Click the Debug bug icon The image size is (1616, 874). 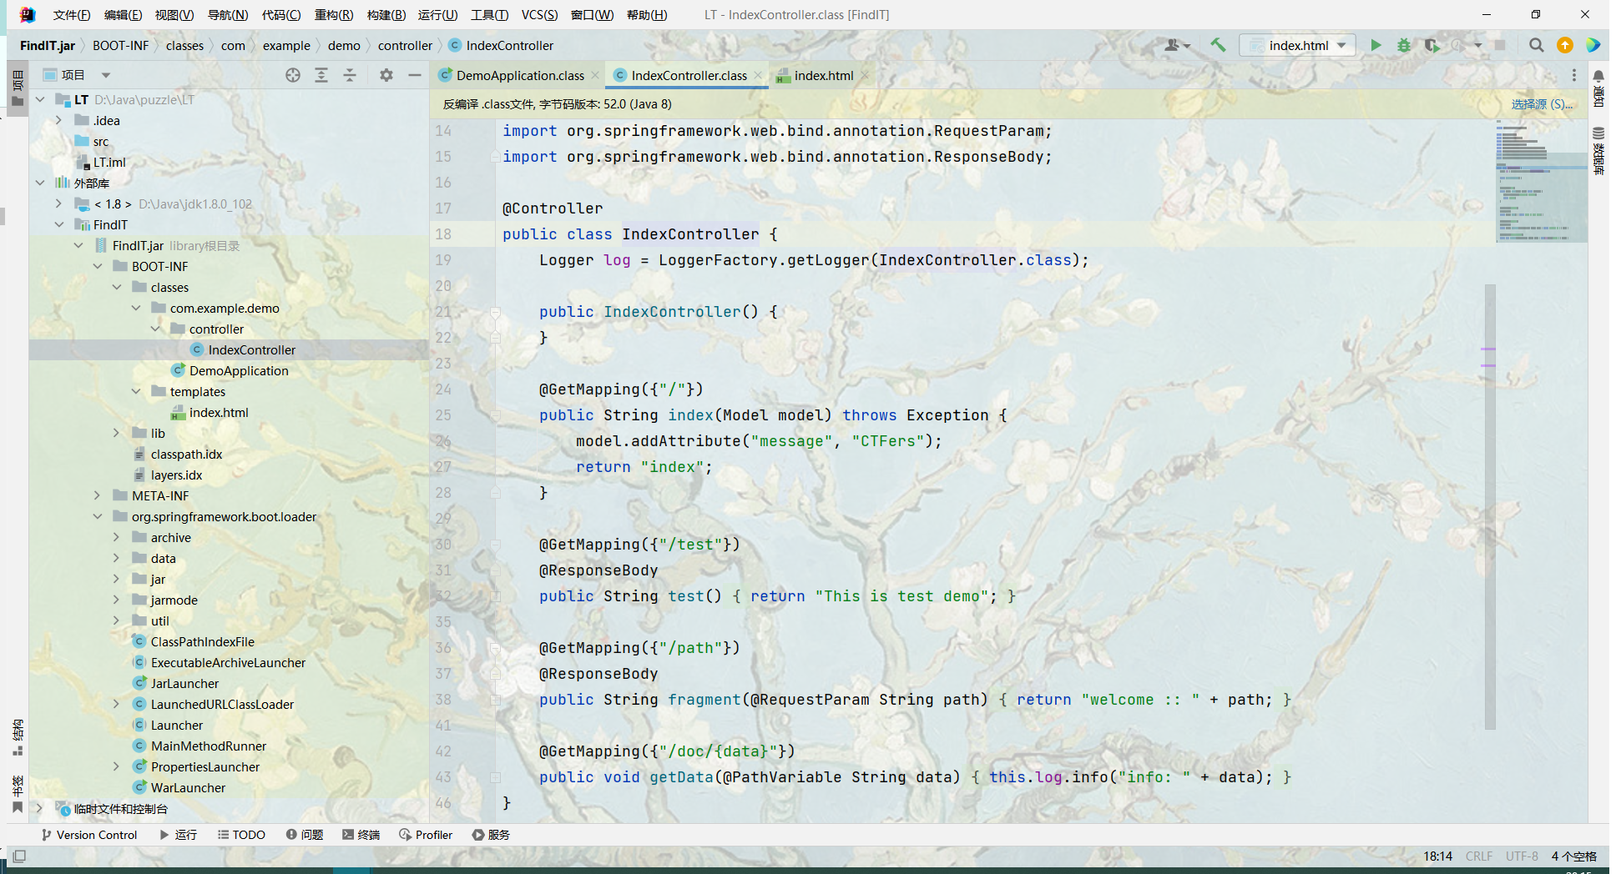tap(1404, 45)
